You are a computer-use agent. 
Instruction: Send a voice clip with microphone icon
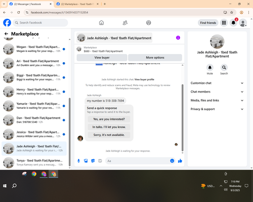pyautogui.click(x=78, y=161)
